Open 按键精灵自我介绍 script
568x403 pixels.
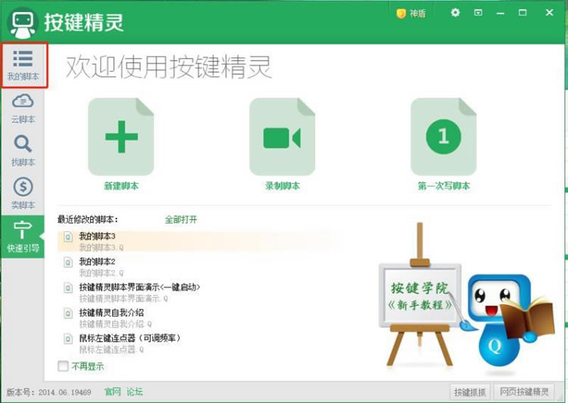tap(111, 312)
